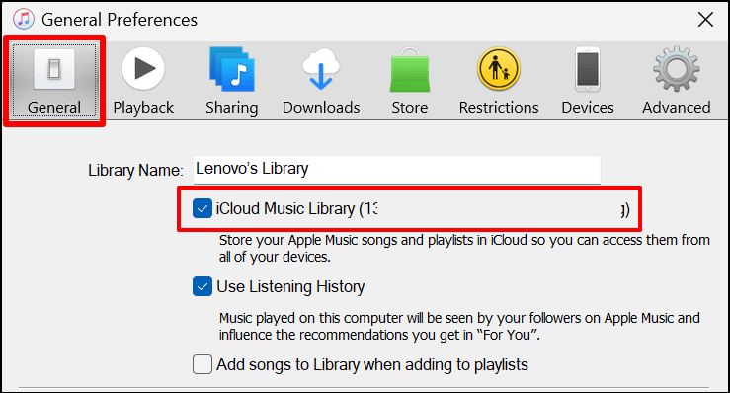Click the Use Listening History label

click(290, 286)
